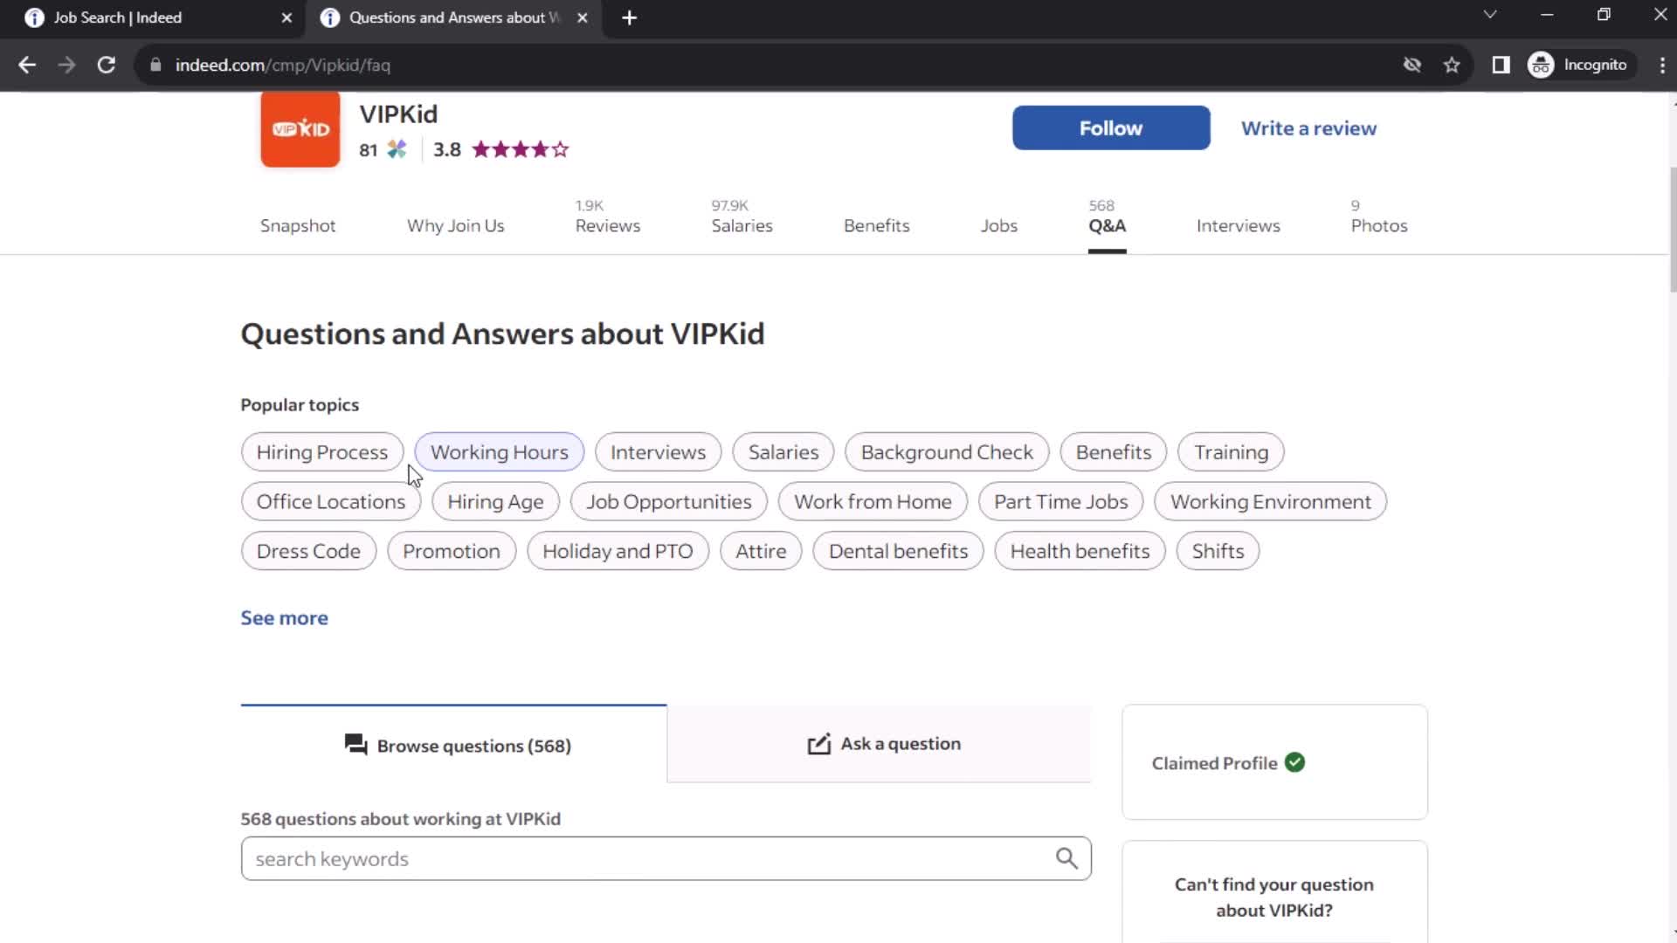Open the Reviews tab
Viewport: 1677px width, 943px height.
[x=608, y=217]
